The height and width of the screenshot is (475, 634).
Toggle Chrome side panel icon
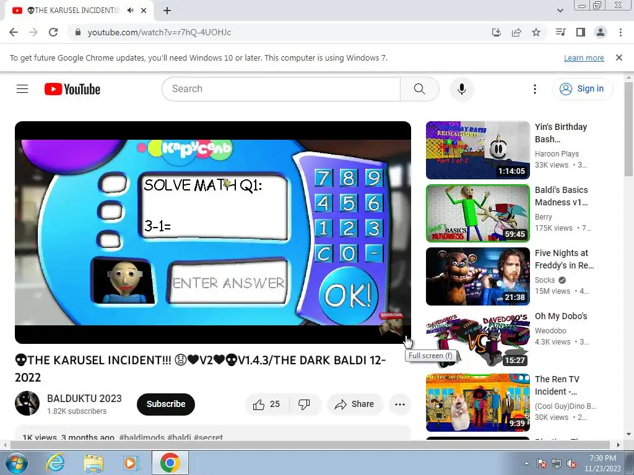(x=581, y=32)
